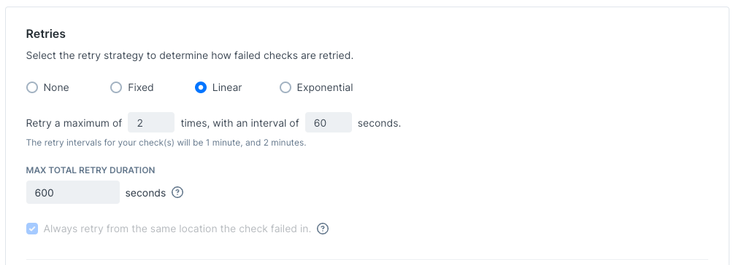
Task: Click the Select the retry strategy description
Action: click(190, 56)
